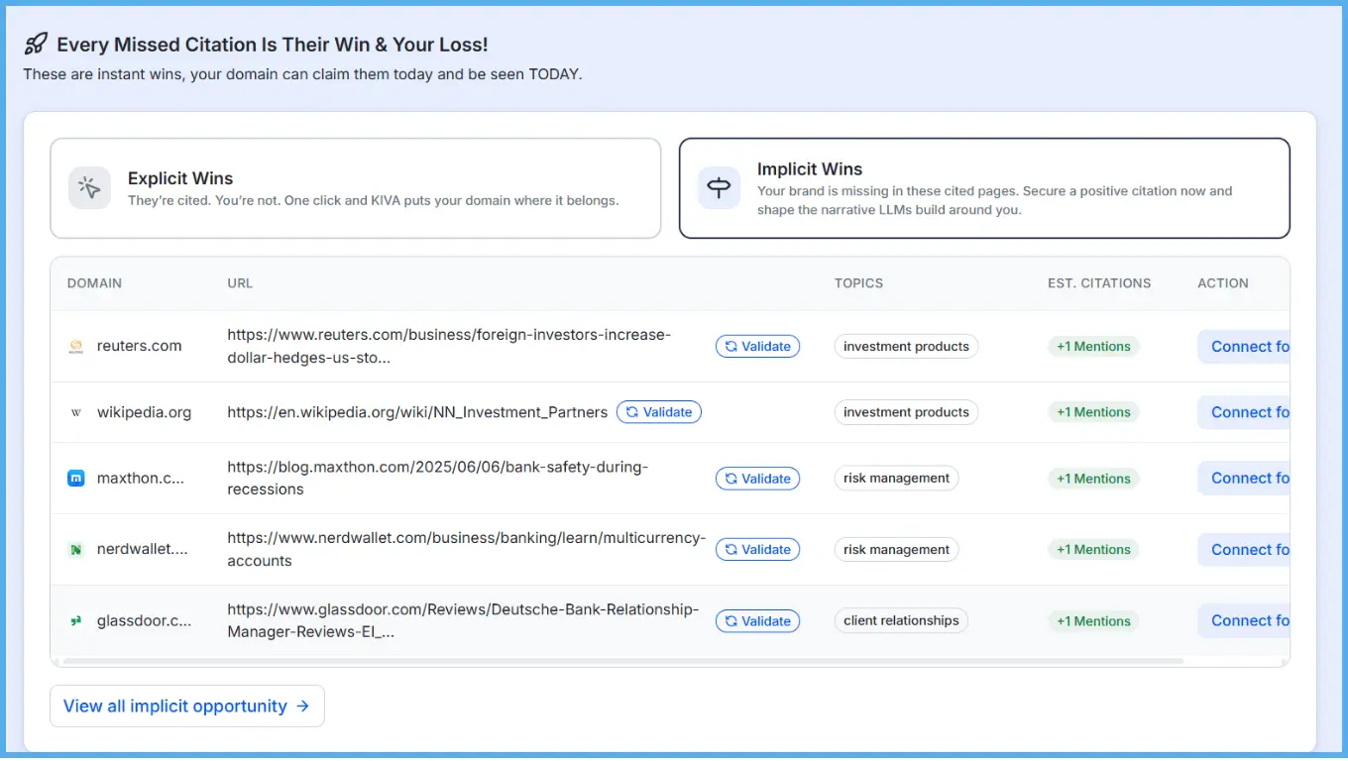1348x761 pixels.
Task: Click the nerdwallet favicon
Action: tap(75, 549)
